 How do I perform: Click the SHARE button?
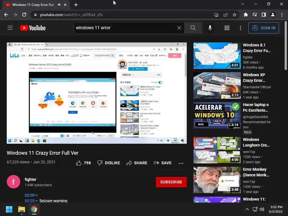(x=137, y=163)
